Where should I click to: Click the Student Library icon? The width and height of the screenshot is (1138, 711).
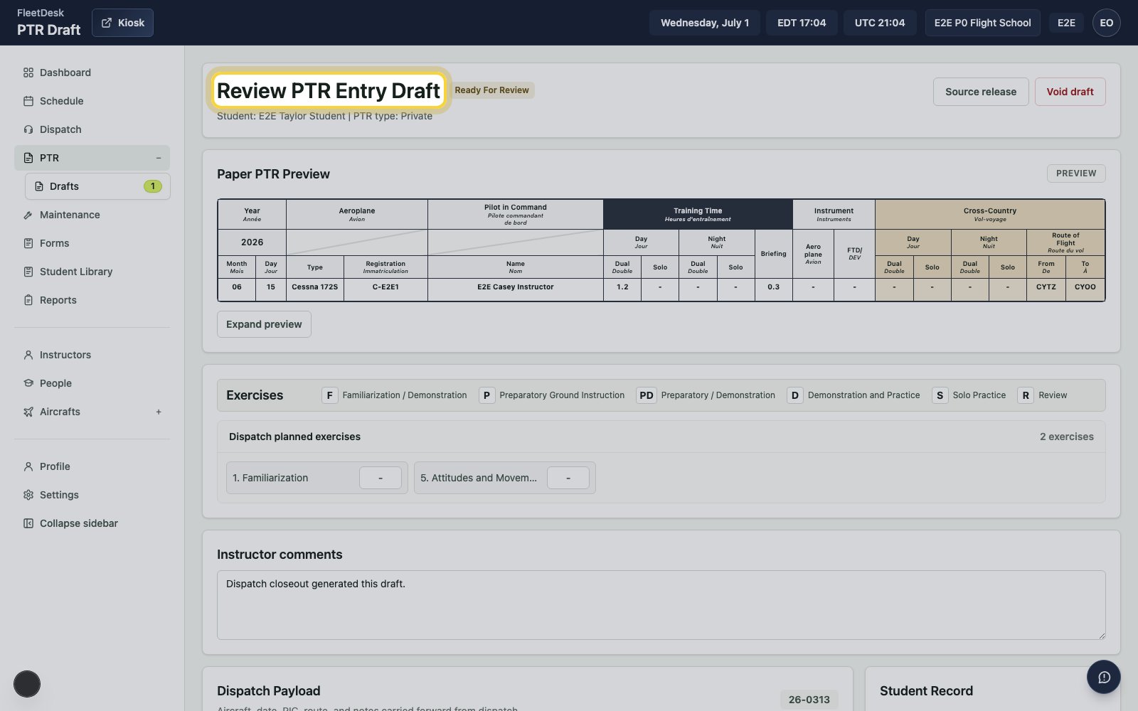28,272
